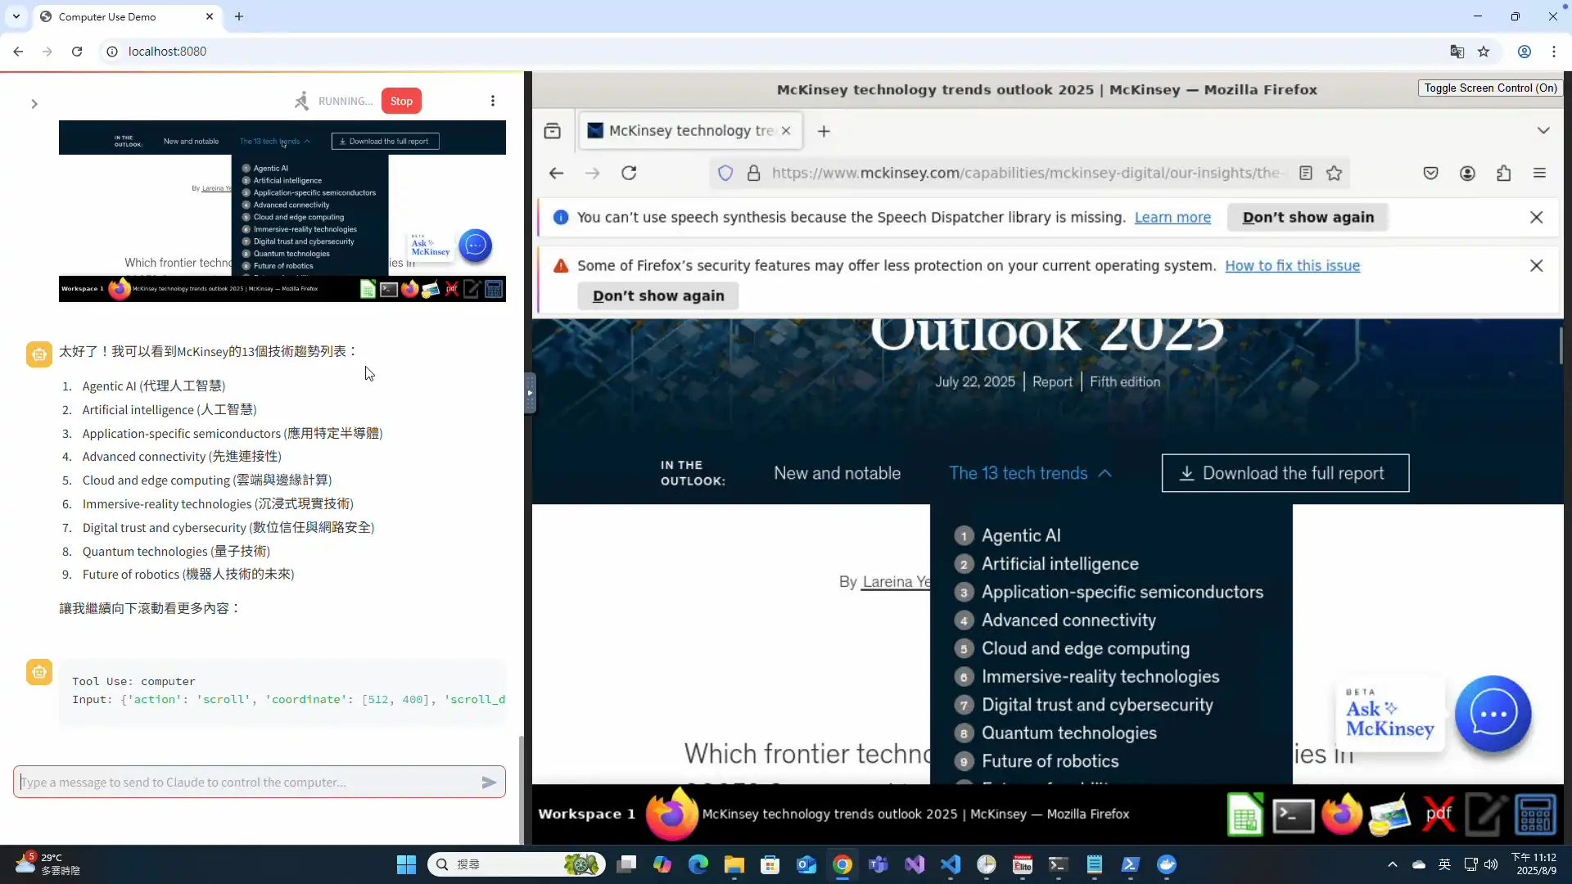
Task: Click Firefox tracking protection shield icon
Action: coord(725,173)
